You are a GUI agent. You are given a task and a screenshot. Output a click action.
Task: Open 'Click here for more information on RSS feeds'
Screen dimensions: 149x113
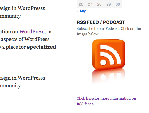(106, 101)
